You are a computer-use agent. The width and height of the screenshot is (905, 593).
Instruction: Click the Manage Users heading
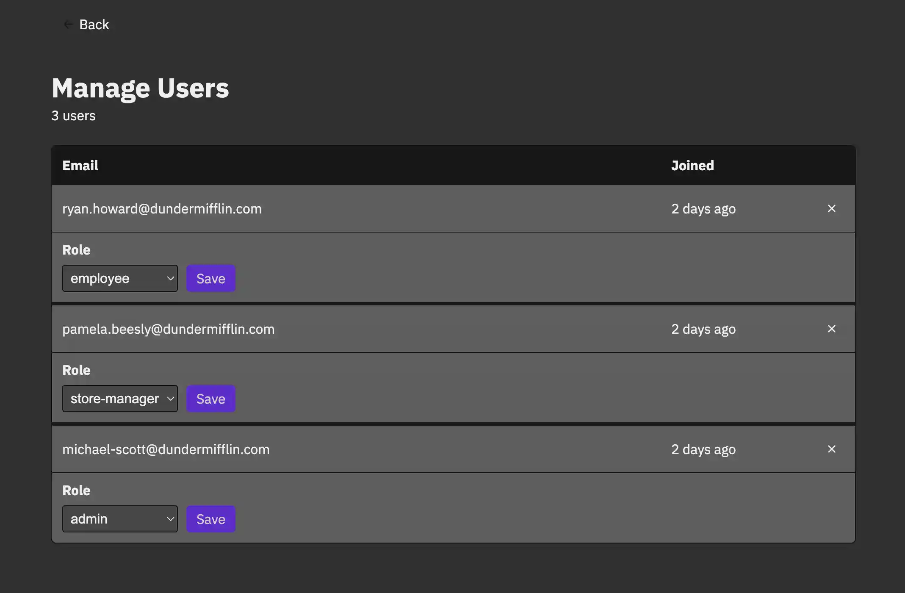(x=140, y=88)
